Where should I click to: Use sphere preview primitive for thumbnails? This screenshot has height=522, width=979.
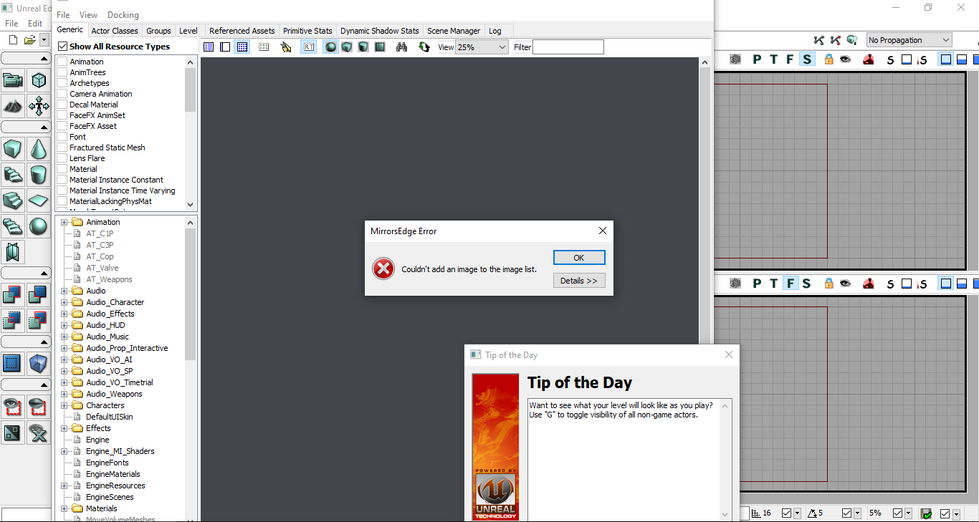tap(330, 47)
